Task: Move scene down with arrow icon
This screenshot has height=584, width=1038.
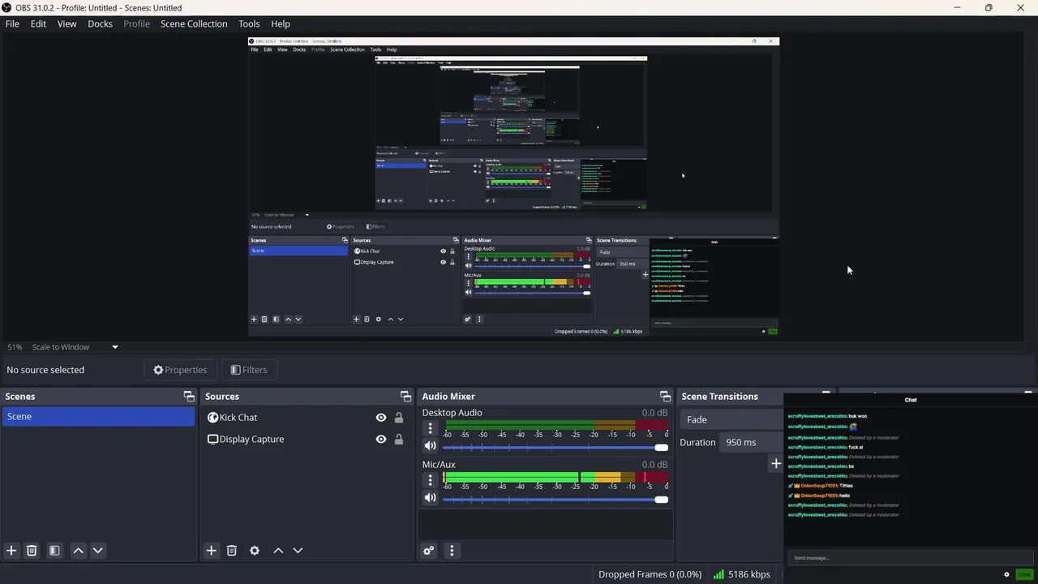Action: click(x=97, y=551)
